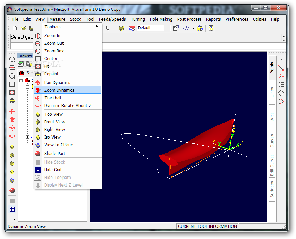Select Trackball in View menu
The height and width of the screenshot is (239, 296).
click(x=68, y=98)
